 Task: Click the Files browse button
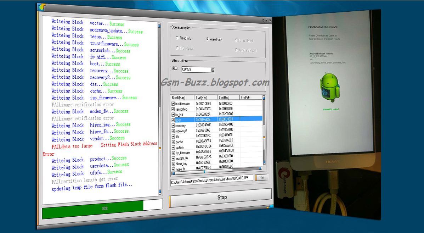pos(261,178)
